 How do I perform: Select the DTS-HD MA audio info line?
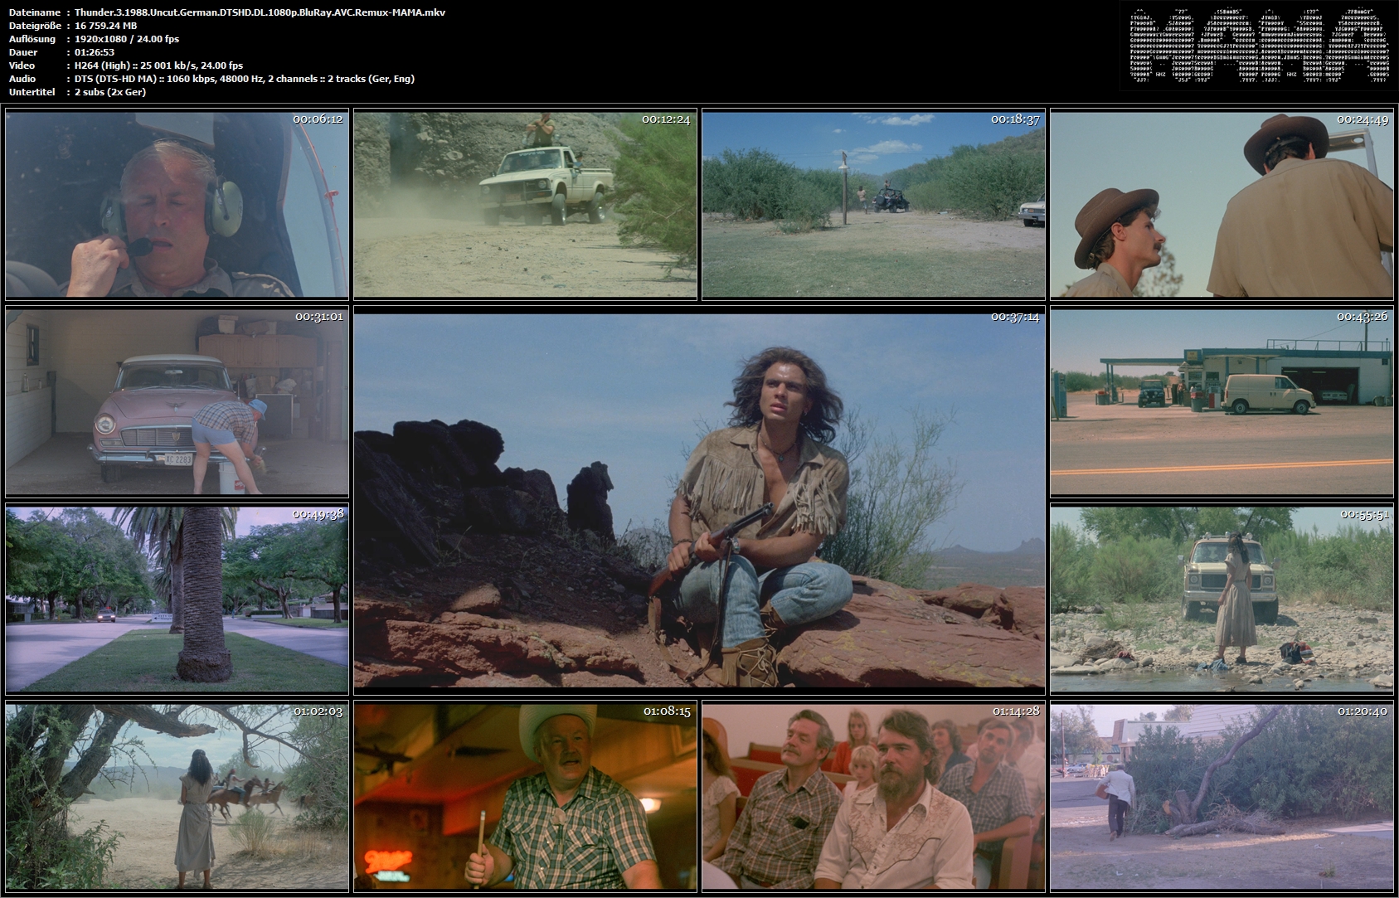coord(245,79)
